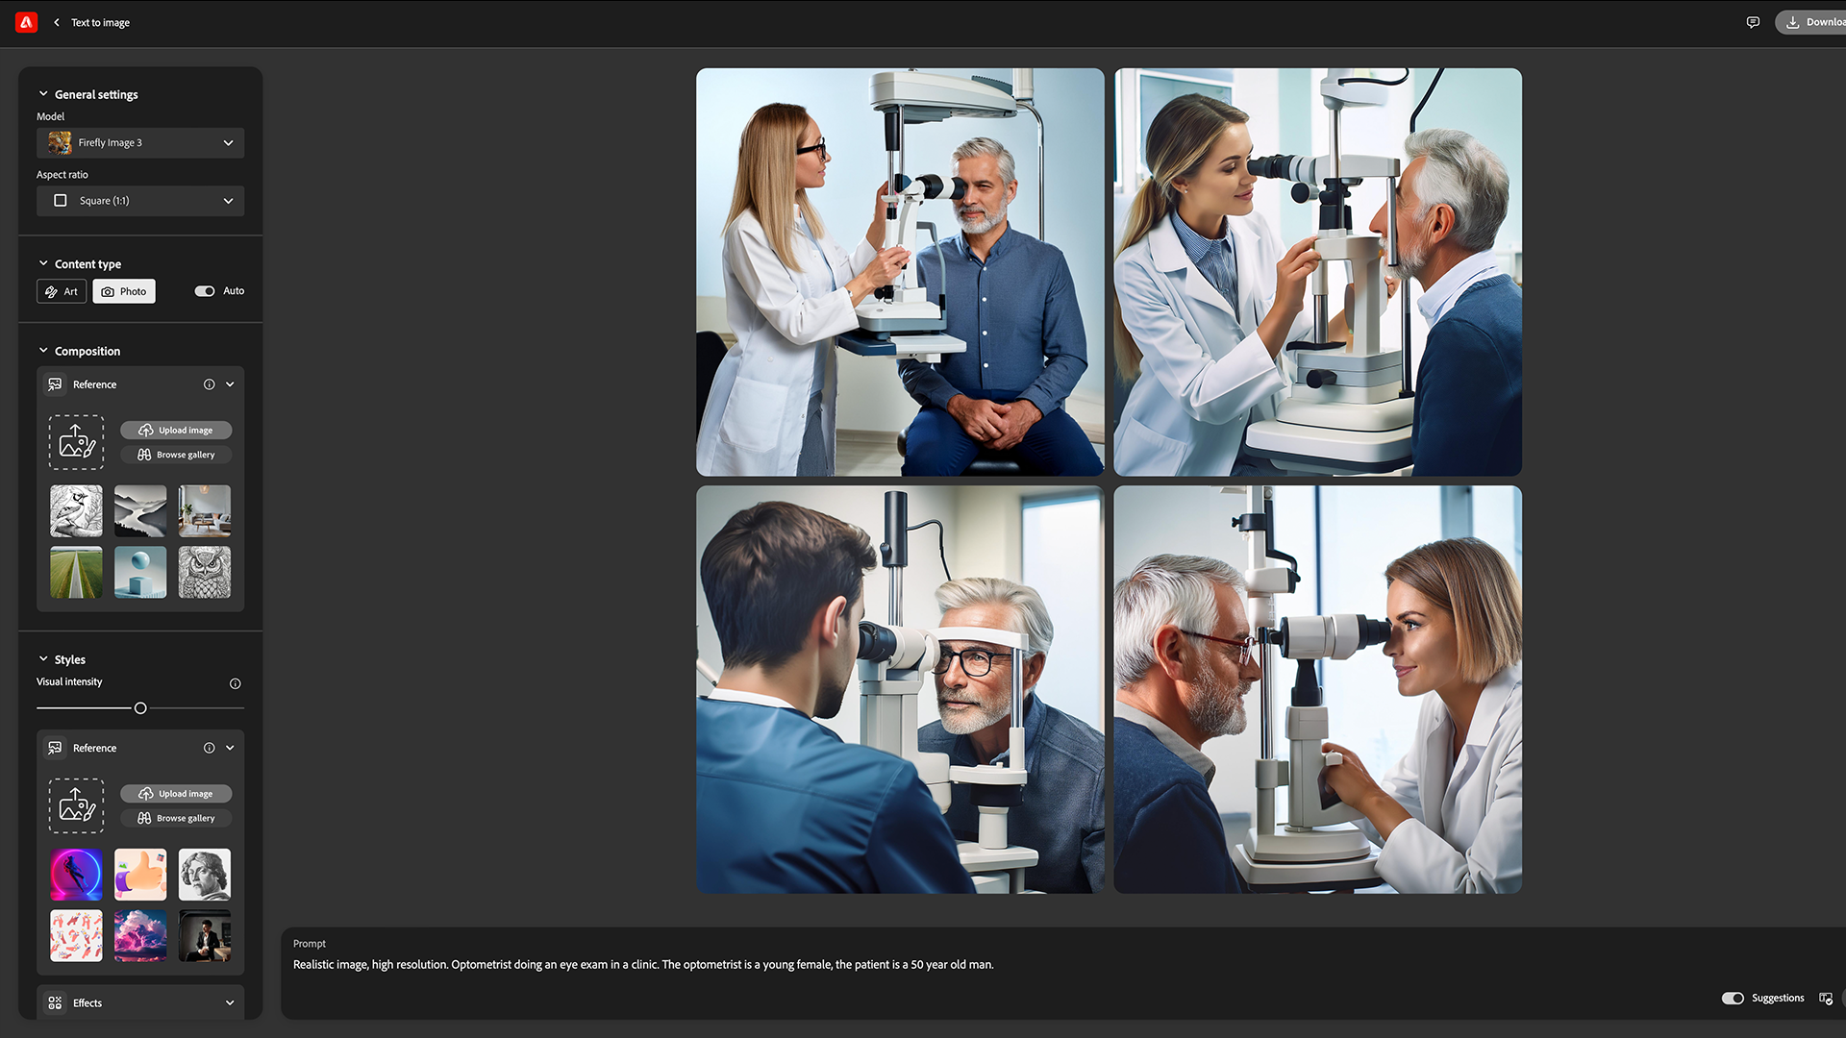Click the Visual intensity slider handle
Screen dimensions: 1846x1038
pos(140,708)
